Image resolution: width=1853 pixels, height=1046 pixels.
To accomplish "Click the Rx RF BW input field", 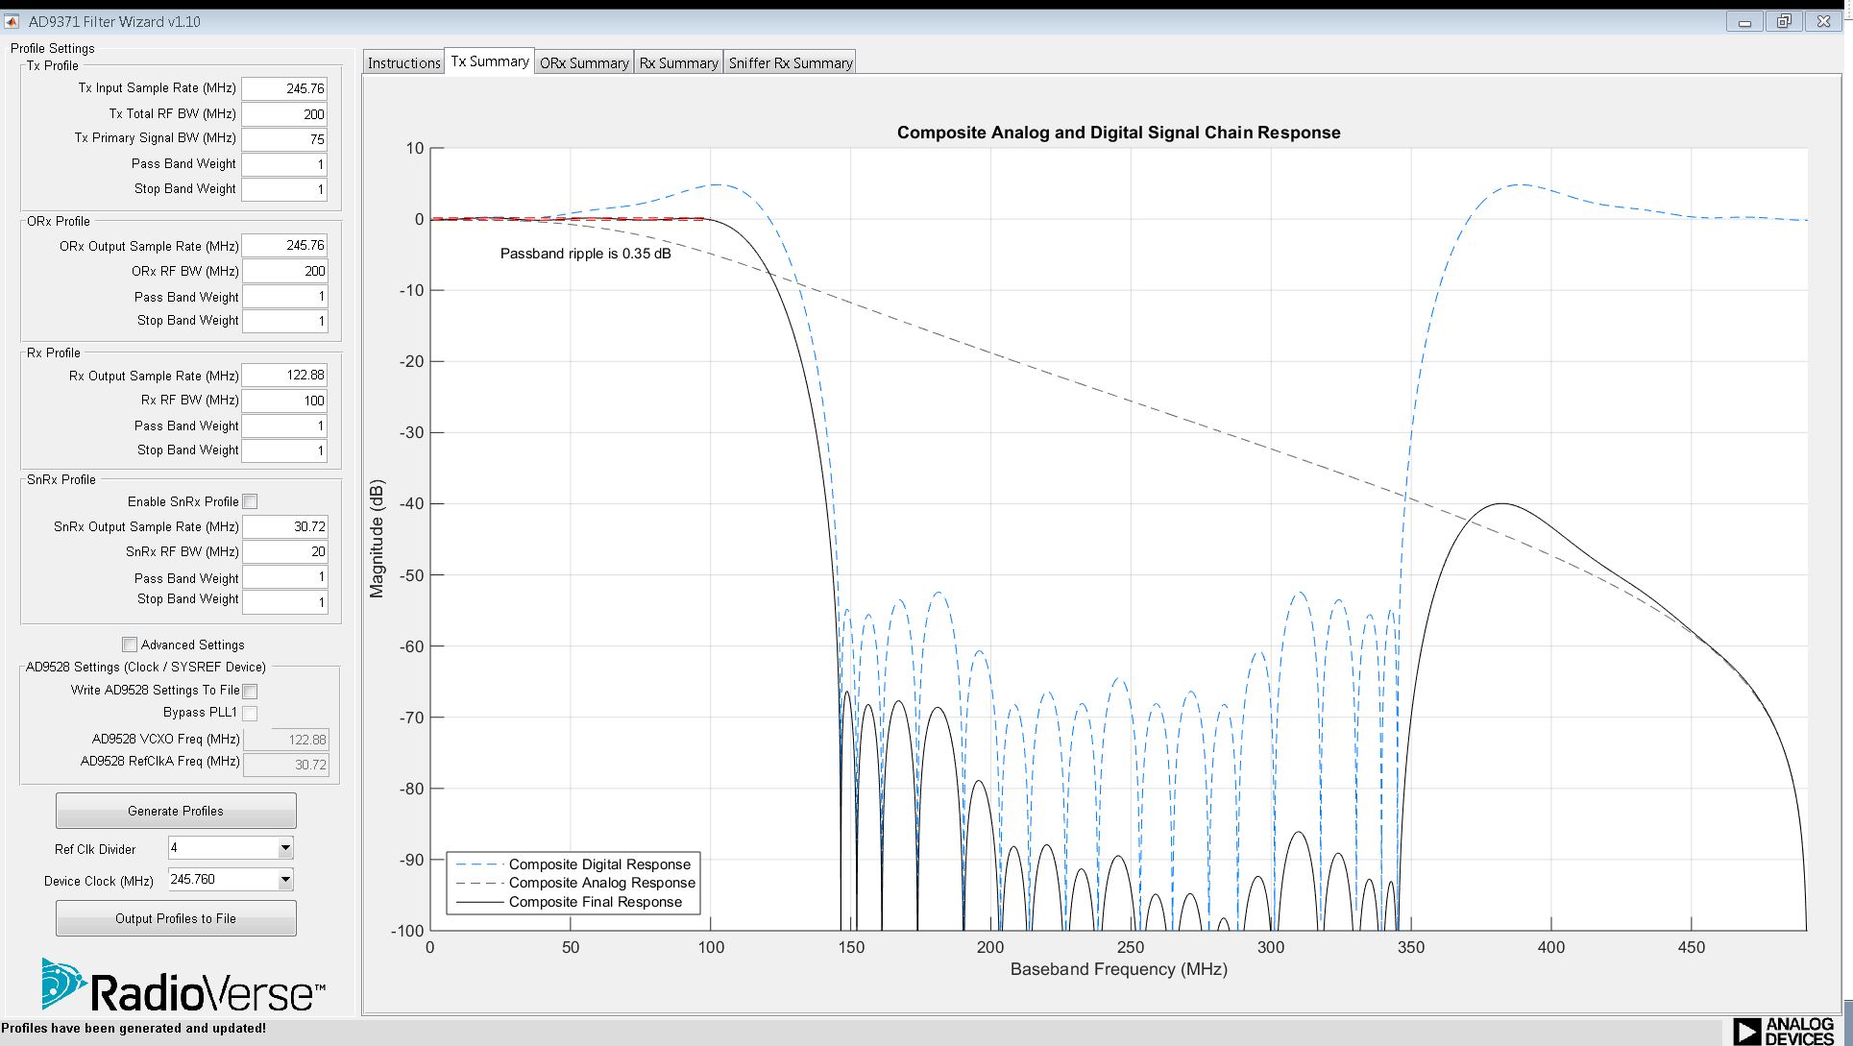I will point(284,401).
